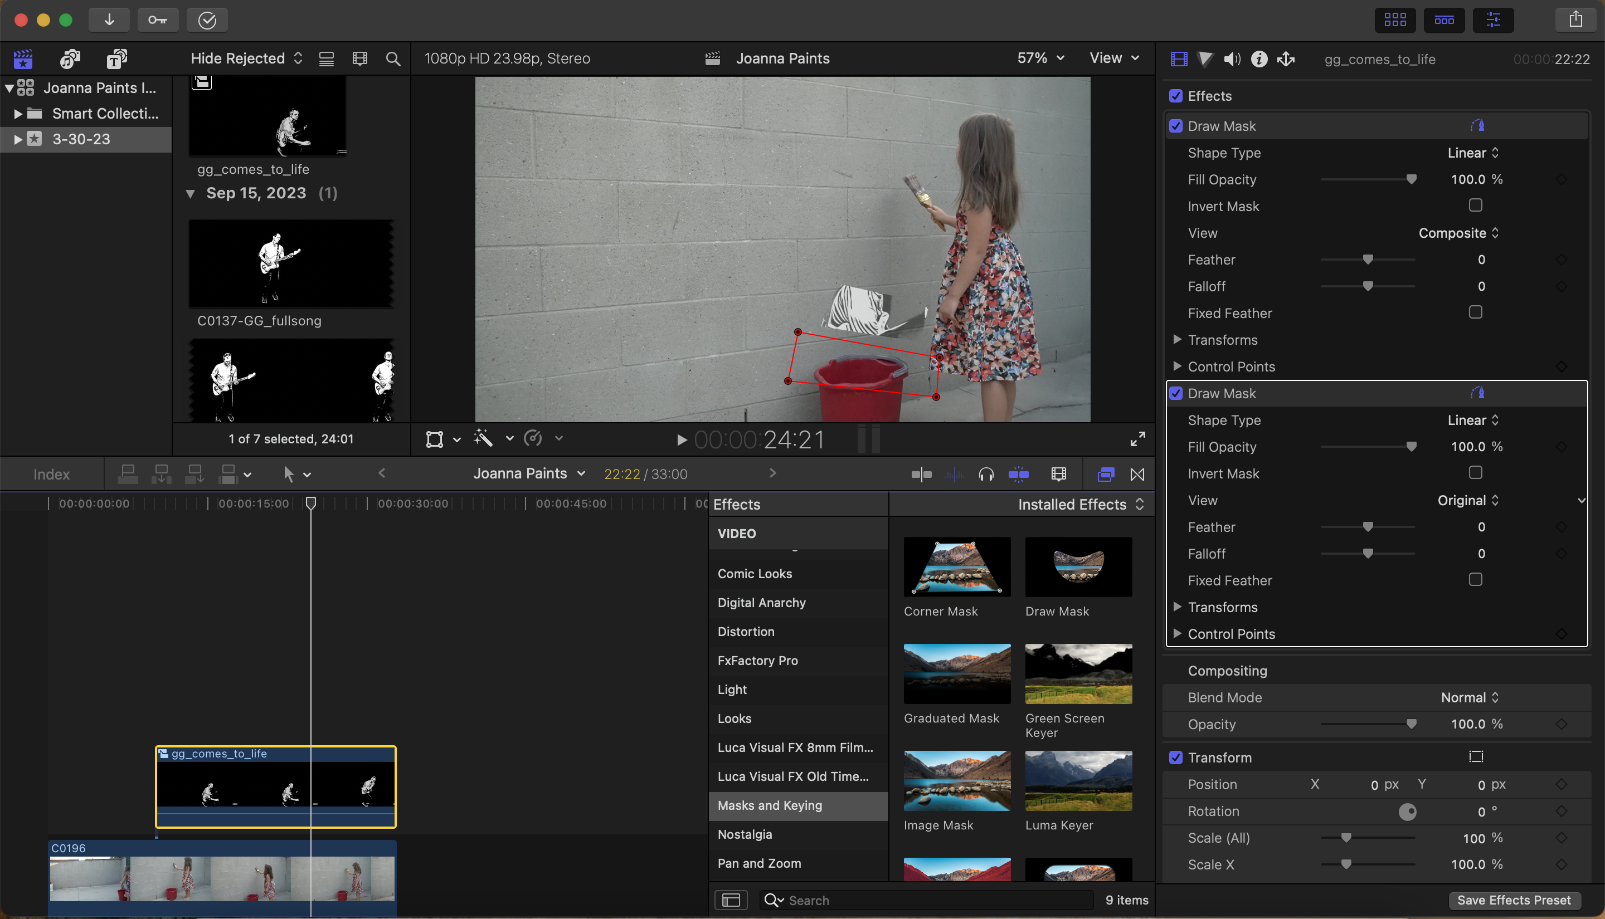Enable Invert Mask on first Draw Mask
Image resolution: width=1605 pixels, height=919 pixels.
click(1475, 205)
